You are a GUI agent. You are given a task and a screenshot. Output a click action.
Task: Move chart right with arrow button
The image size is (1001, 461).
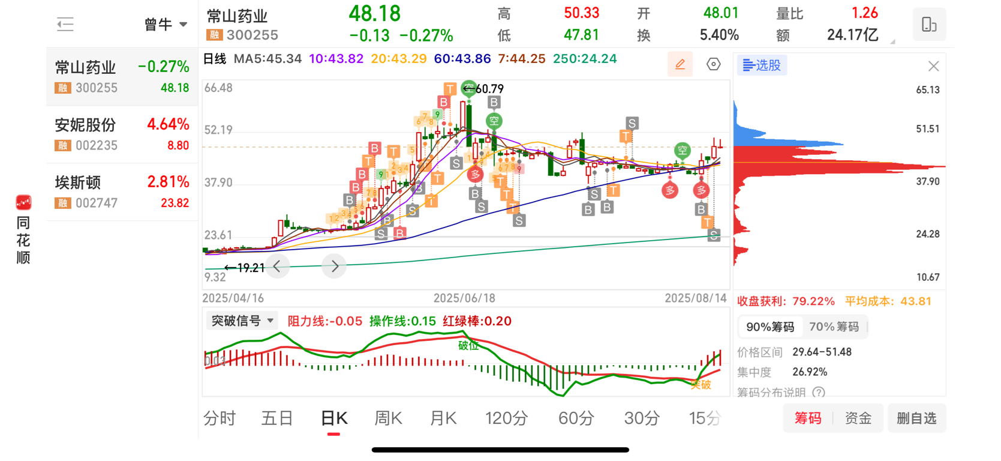point(335,267)
